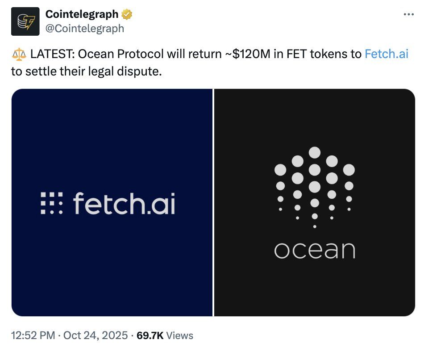Click the Oct 24, 2025 date
This screenshot has width=424, height=352.
tap(96, 335)
